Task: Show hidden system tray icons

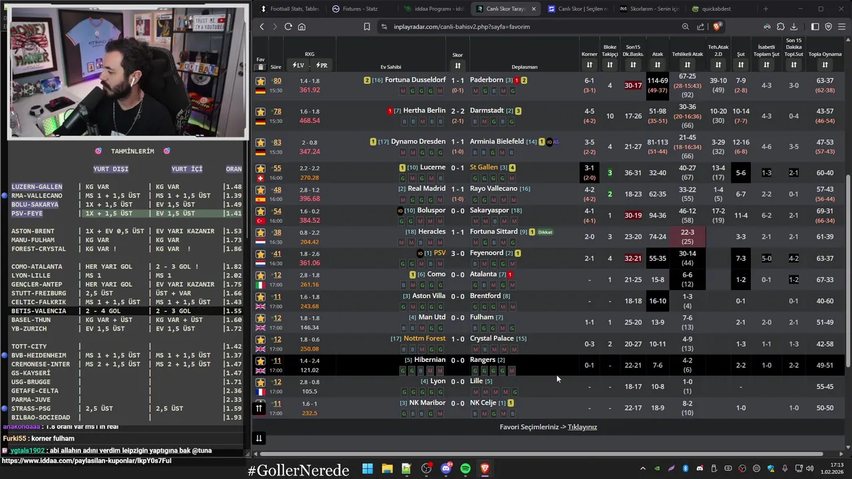Action: [642, 468]
